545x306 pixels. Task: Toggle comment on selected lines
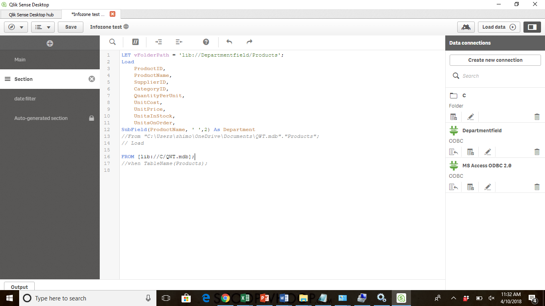point(135,42)
